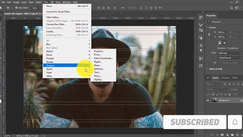Expand the Noise submenu

click(x=67, y=55)
